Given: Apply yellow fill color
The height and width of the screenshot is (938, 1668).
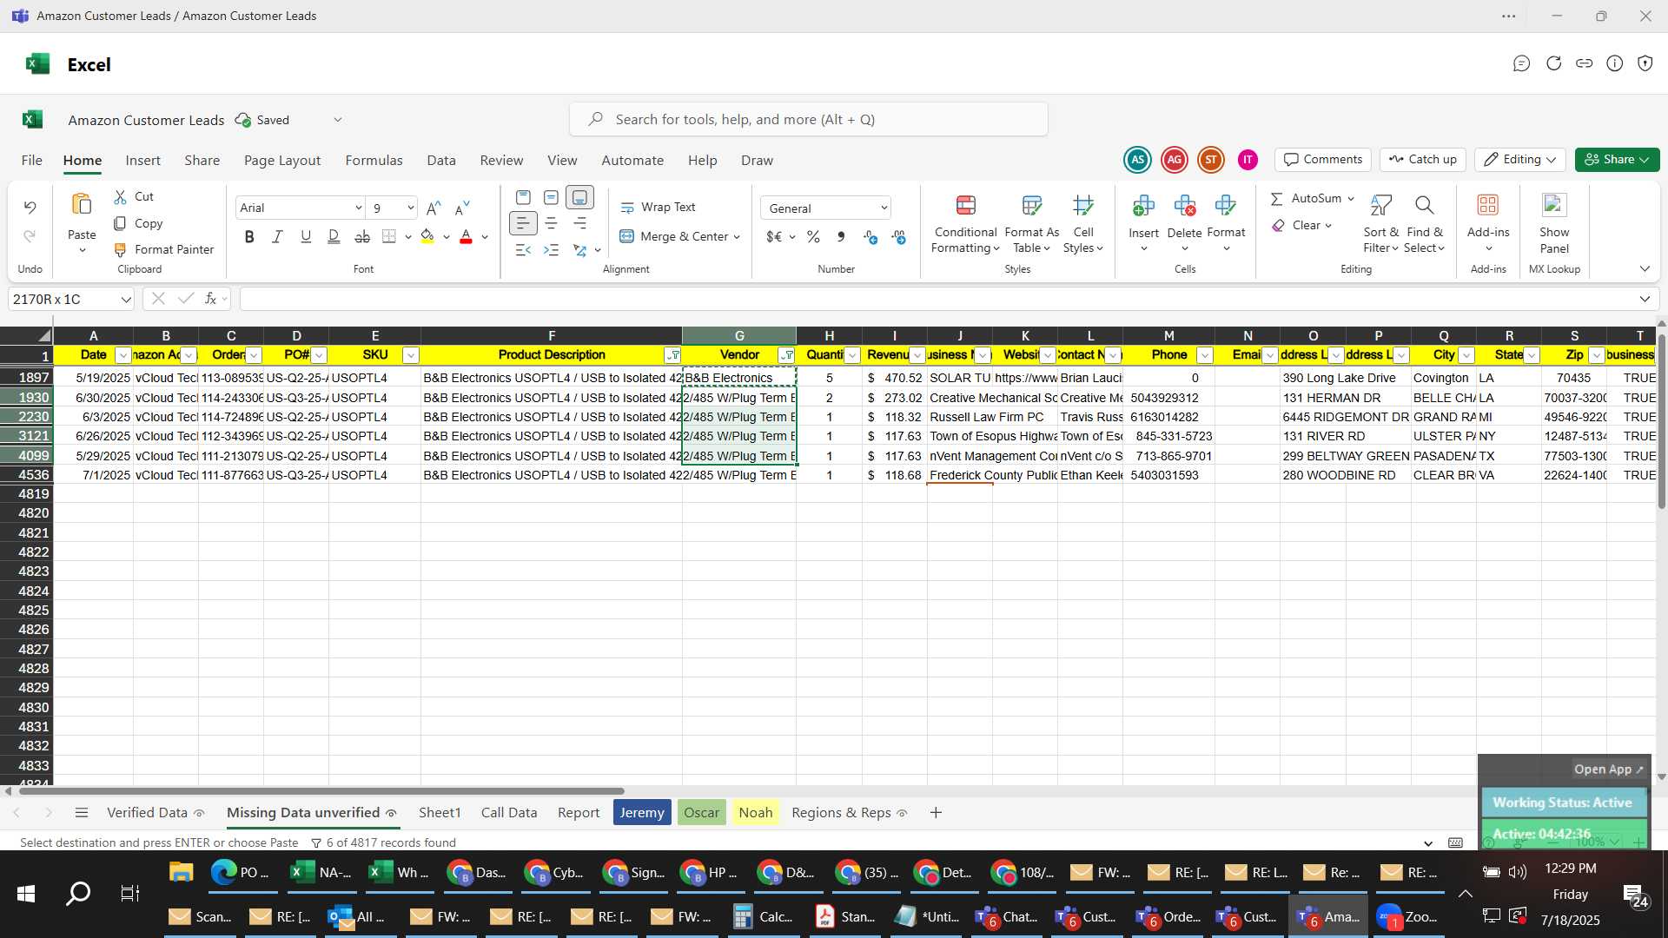Looking at the screenshot, I should pyautogui.click(x=427, y=236).
